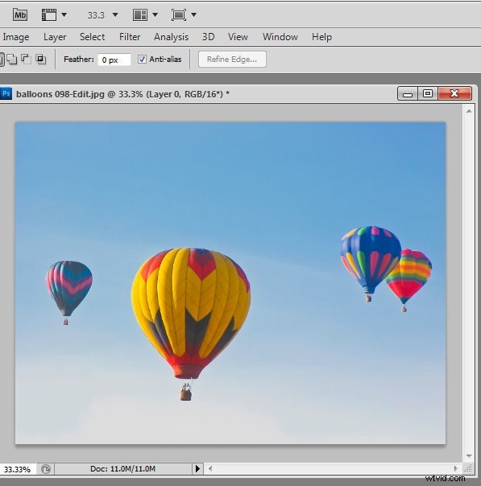Open the Filter menu
481x486 pixels.
click(130, 37)
